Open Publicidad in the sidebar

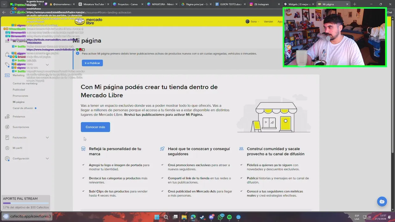coord(19,90)
